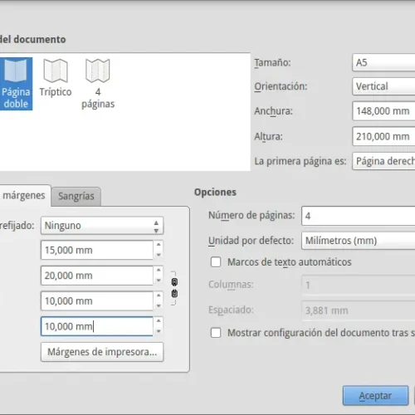
Task: Open the Tamaño A5 dropdown
Action: pos(383,62)
